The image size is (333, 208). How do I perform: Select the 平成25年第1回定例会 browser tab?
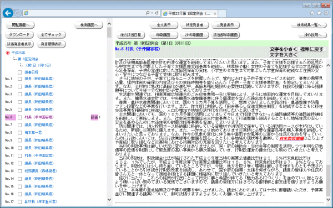189,13
